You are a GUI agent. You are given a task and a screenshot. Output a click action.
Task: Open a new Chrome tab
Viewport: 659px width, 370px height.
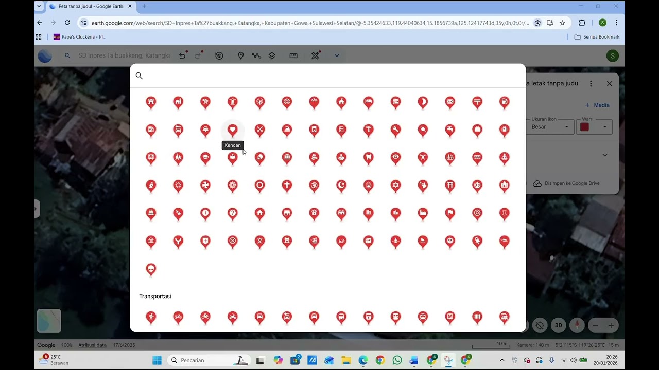[144, 6]
